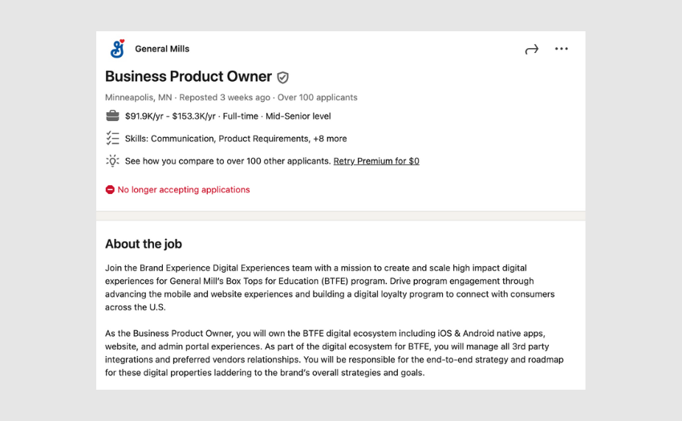The width and height of the screenshot is (682, 421).
Task: Click the red no-entry status icon
Action: 110,189
